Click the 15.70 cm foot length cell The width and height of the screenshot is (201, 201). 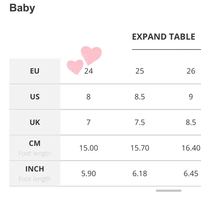(140, 148)
